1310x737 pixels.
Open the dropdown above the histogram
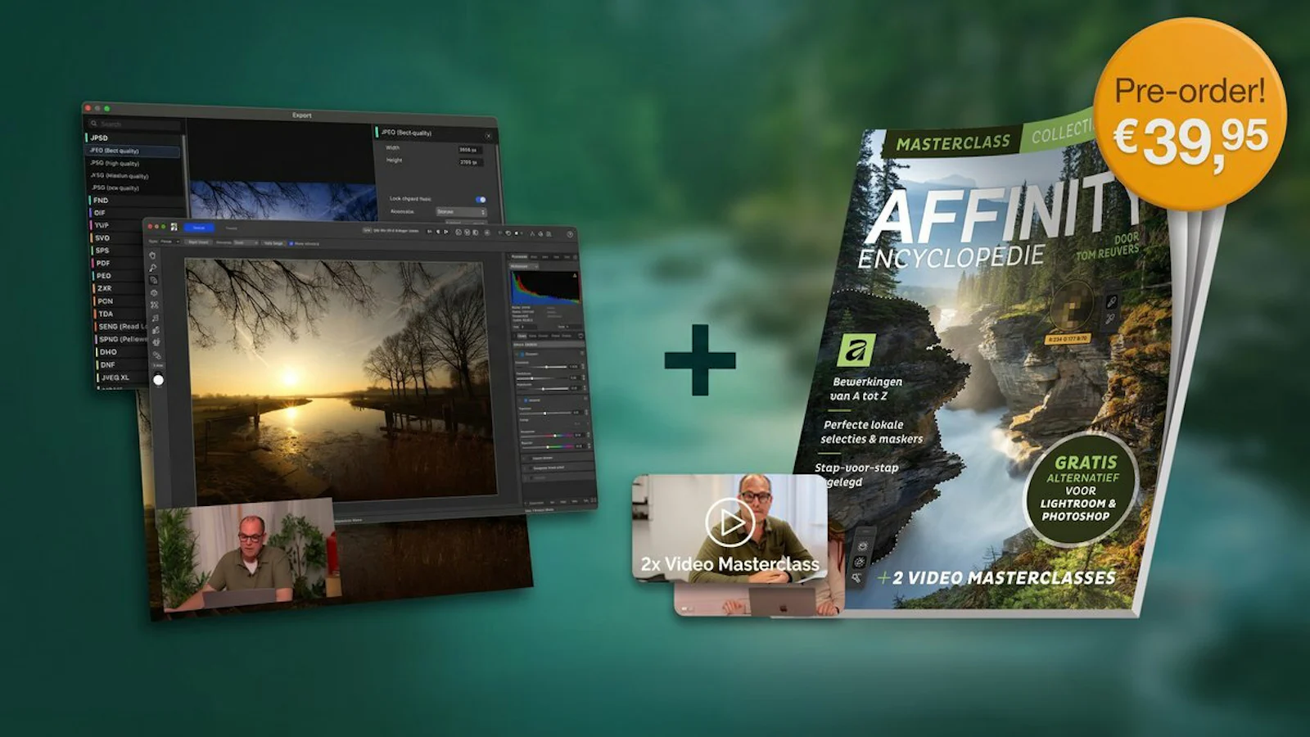click(524, 266)
